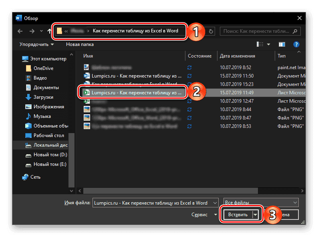This screenshot has height=237, width=318.
Task: Open Объемные объекты in sidebar
Action: pyautogui.click(x=46, y=126)
